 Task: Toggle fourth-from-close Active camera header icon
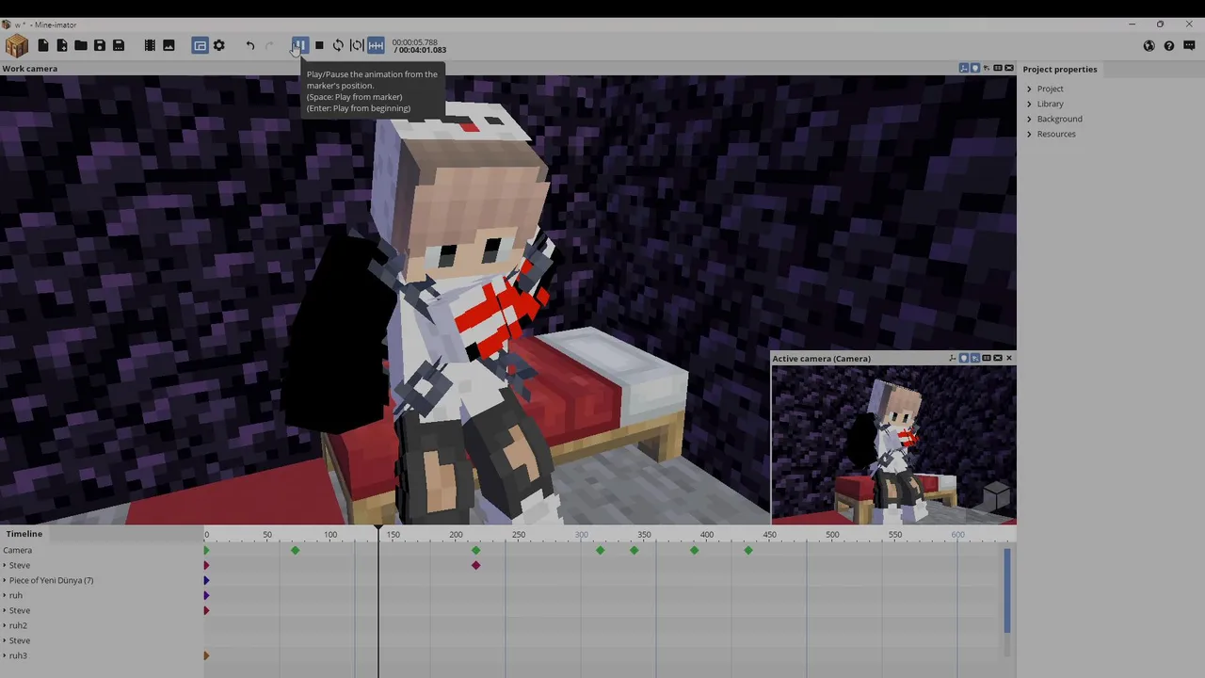(964, 358)
